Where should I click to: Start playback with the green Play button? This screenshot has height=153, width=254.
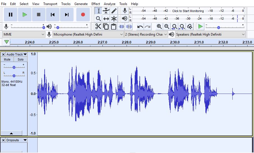[x=25, y=15]
